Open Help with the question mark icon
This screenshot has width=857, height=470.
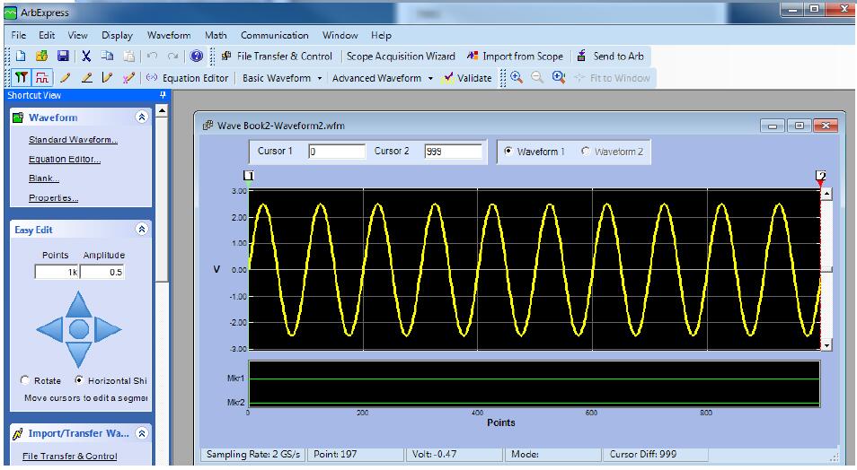(196, 57)
